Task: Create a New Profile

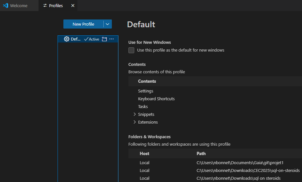Action: coord(84,24)
